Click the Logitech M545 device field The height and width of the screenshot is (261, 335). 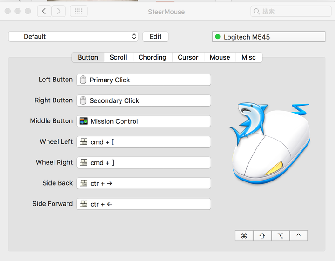(x=269, y=37)
